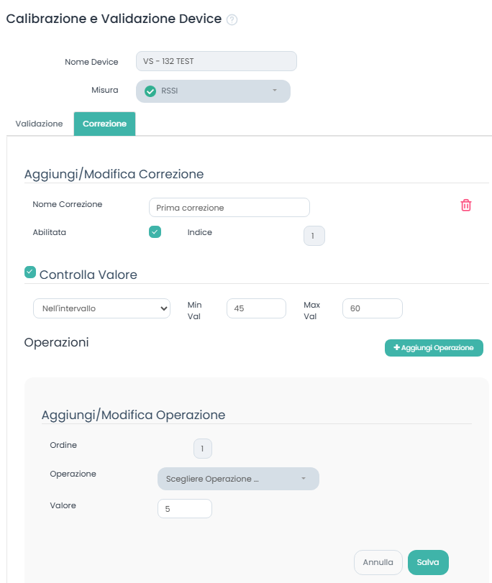
Task: Click the Aggiungi Operazione button
Action: click(x=434, y=348)
